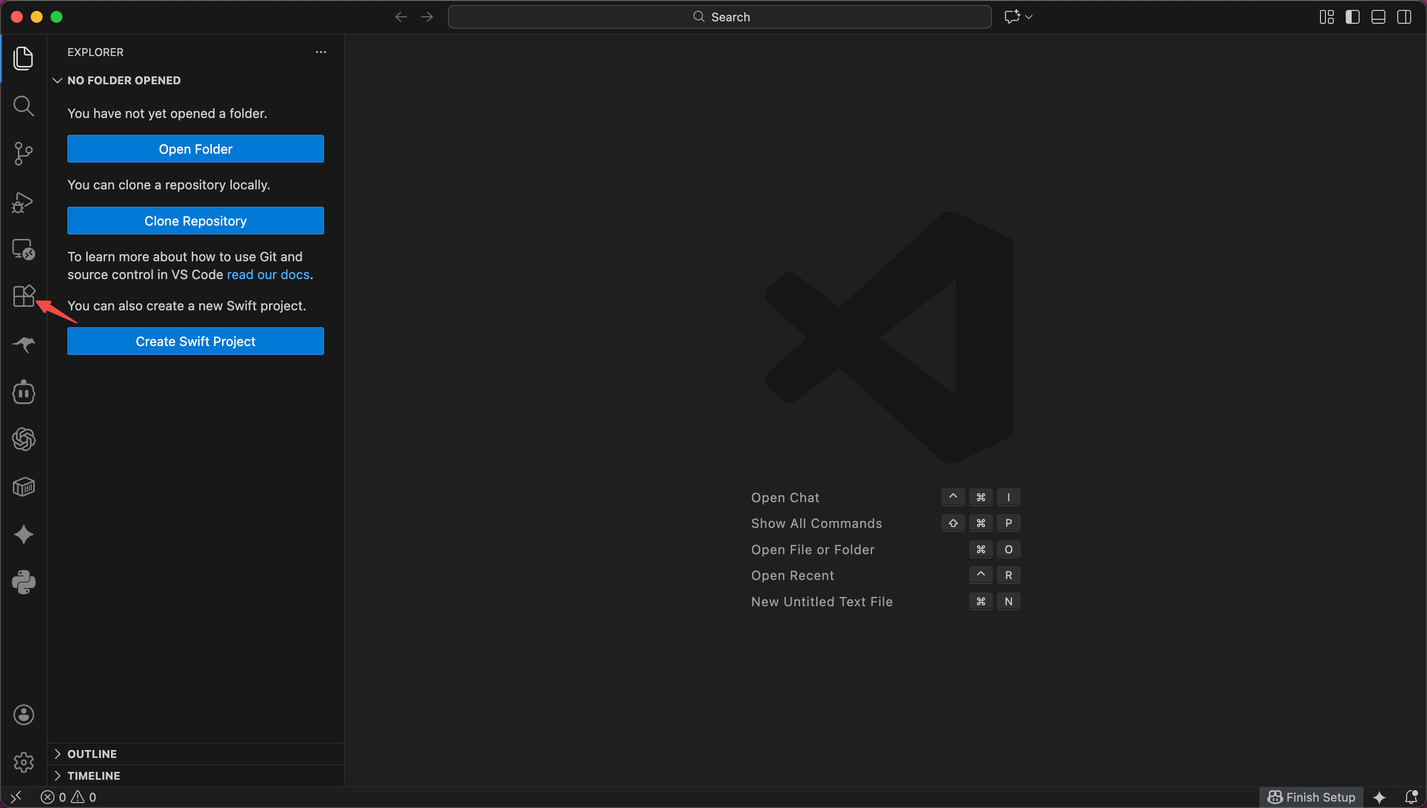1427x808 pixels.
Task: Expand the OUTLINE section
Action: pos(195,753)
